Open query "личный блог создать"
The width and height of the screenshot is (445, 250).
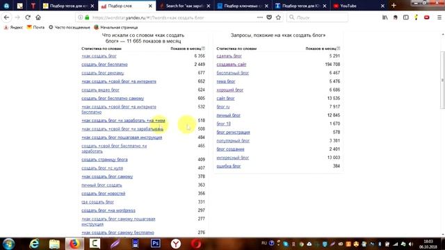[102, 185]
